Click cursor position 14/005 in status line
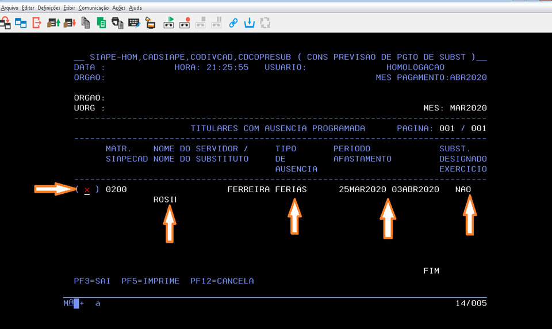The height and width of the screenshot is (329, 552). point(471,303)
